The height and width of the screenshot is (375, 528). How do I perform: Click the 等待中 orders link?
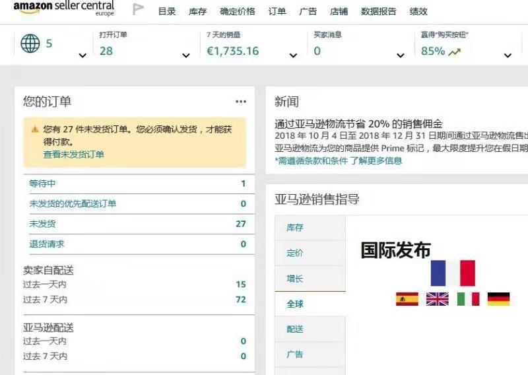tap(42, 184)
